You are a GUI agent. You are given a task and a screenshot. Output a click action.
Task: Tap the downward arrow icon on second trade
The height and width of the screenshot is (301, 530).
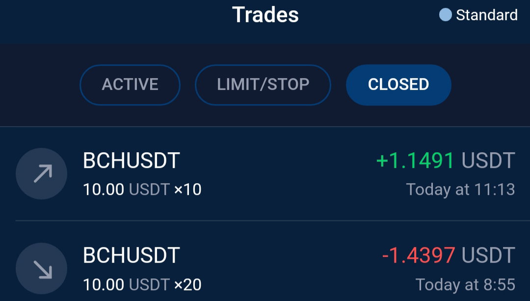coord(41,269)
